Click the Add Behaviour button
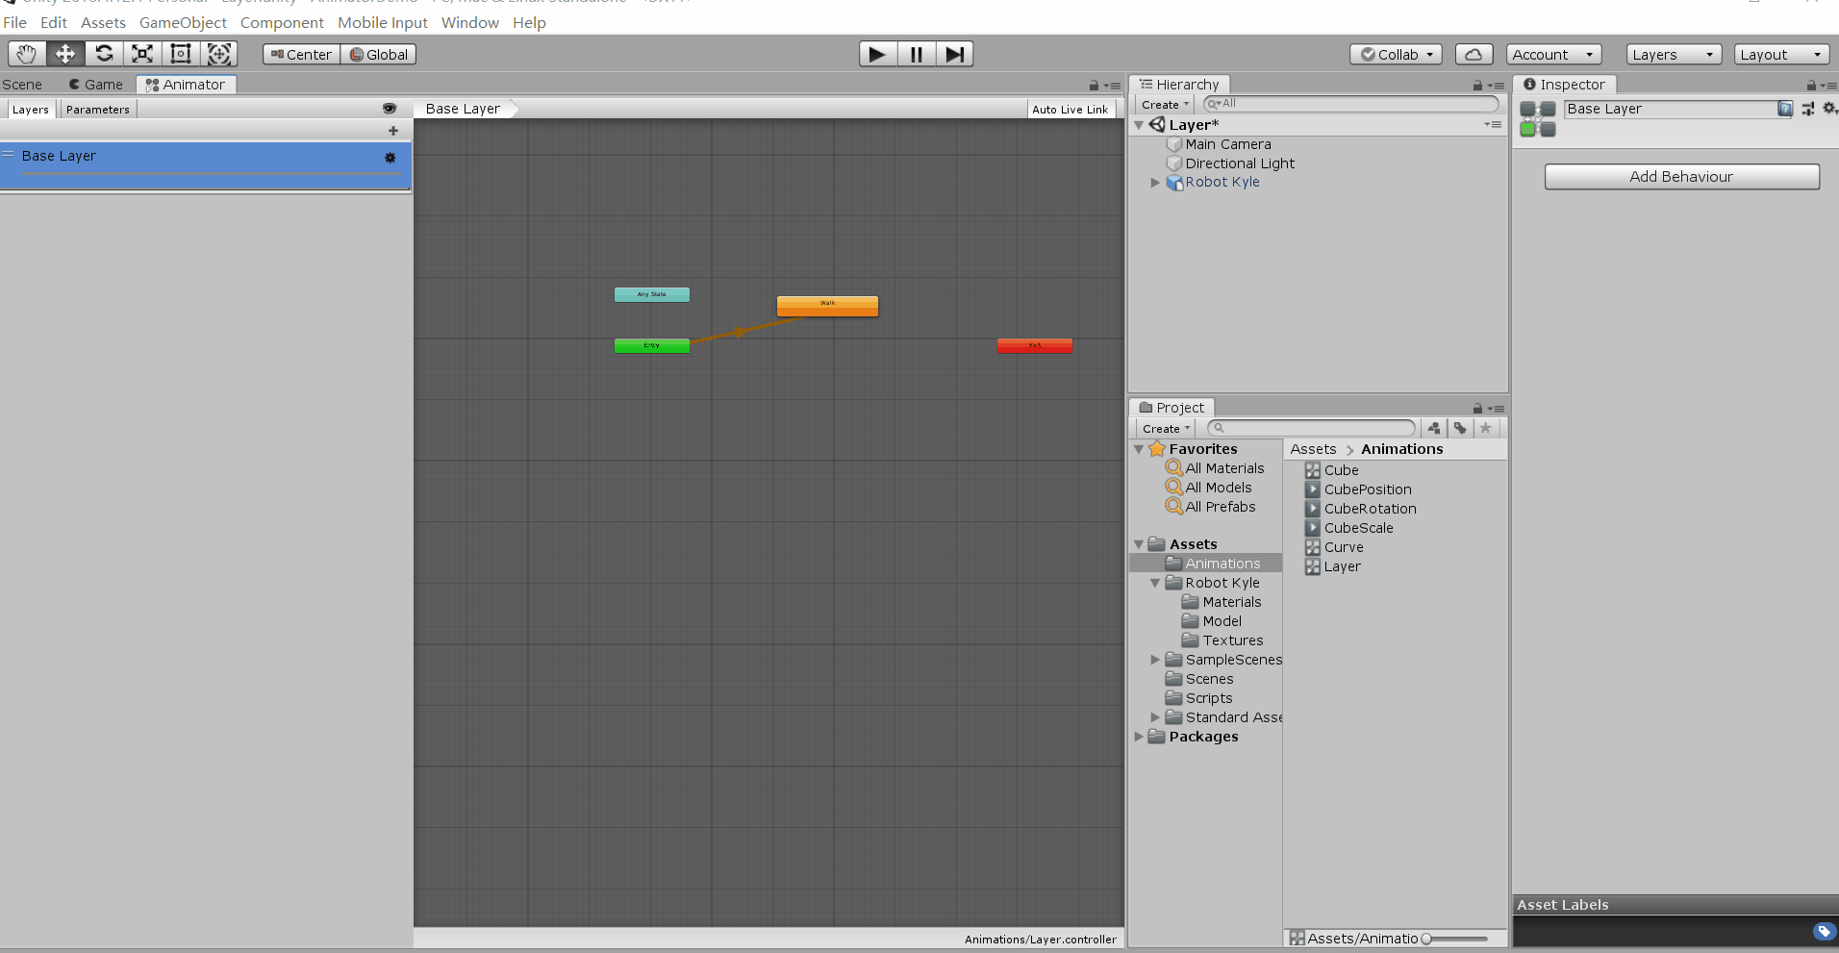This screenshot has height=953, width=1839. tap(1681, 177)
